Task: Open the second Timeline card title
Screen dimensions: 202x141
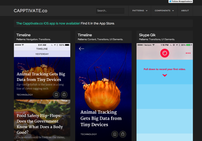Action: [x=85, y=35]
